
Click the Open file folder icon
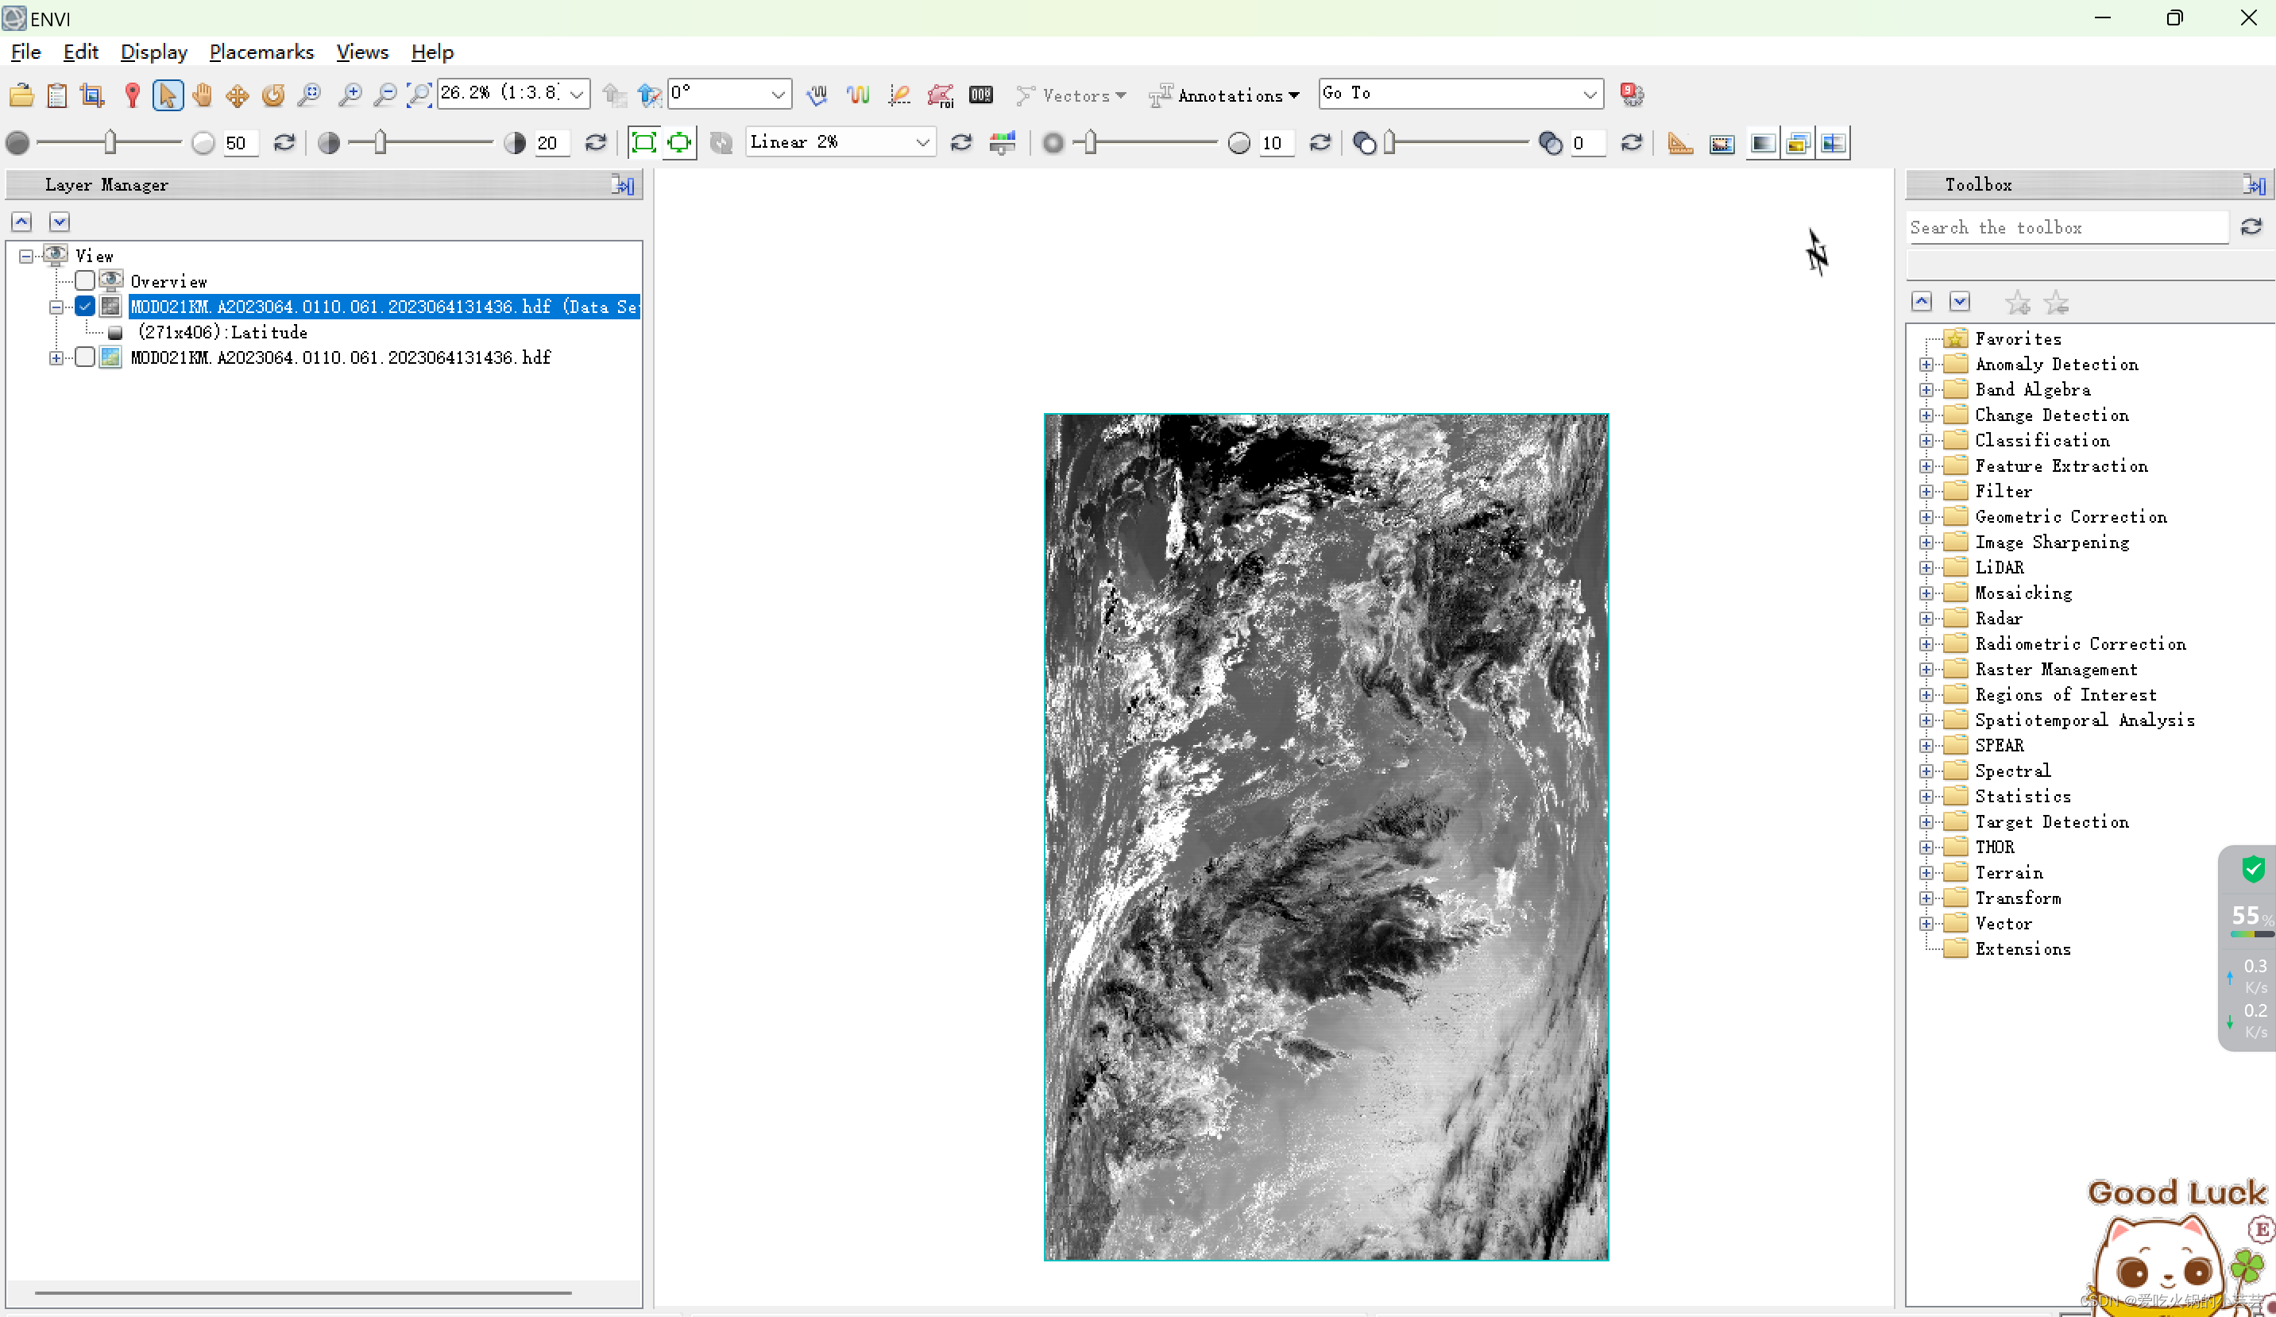tap(21, 95)
